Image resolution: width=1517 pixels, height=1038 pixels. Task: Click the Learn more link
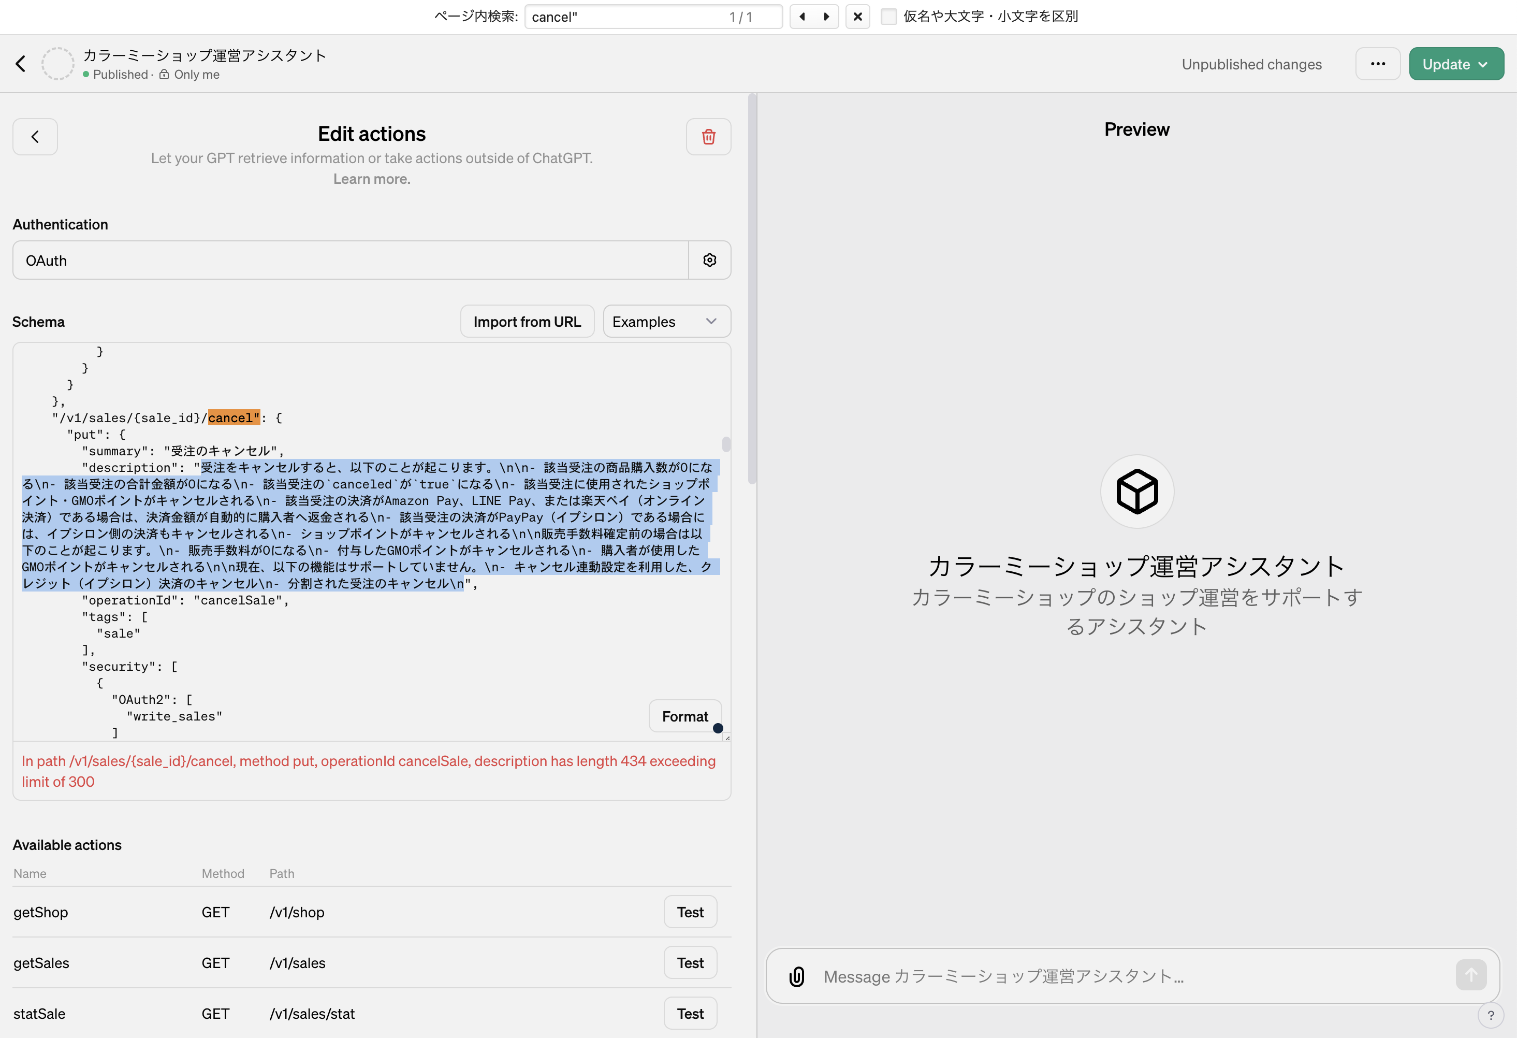tap(371, 178)
